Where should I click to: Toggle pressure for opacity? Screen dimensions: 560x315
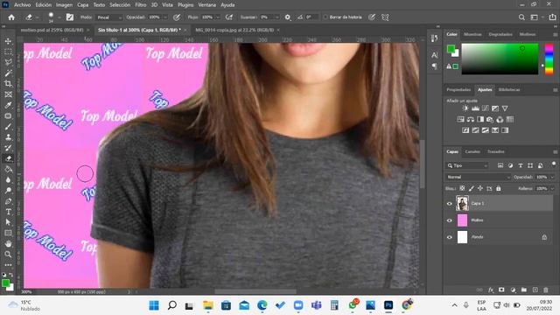[177, 17]
